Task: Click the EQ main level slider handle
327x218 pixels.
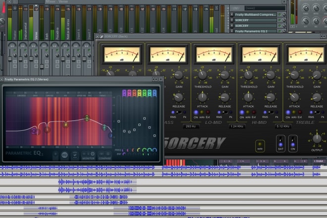Action: (x=119, y=121)
